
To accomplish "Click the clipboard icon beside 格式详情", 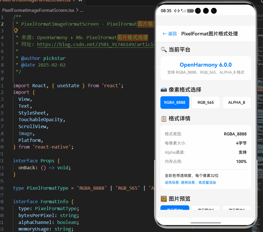I will coord(164,119).
